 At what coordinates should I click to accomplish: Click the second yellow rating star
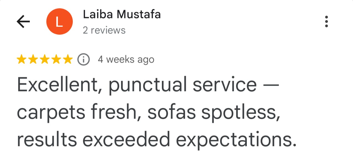(x=33, y=59)
